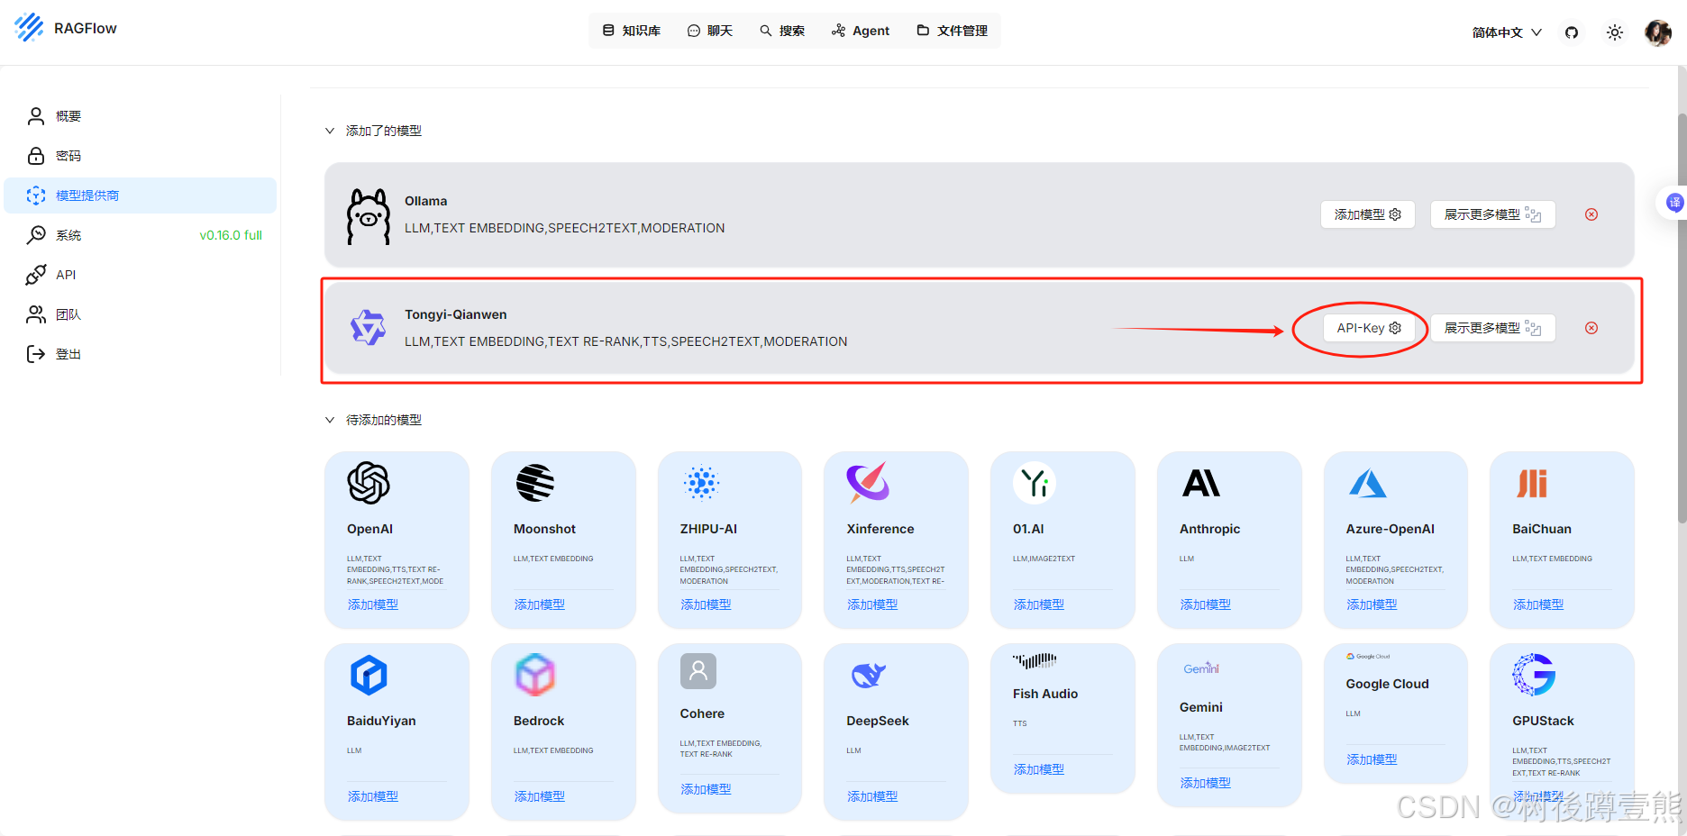
Task: Click 添加模型 under Xinference
Action: 872,604
